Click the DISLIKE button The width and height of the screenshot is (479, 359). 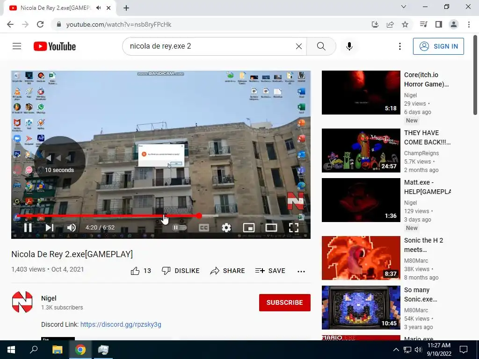click(181, 271)
